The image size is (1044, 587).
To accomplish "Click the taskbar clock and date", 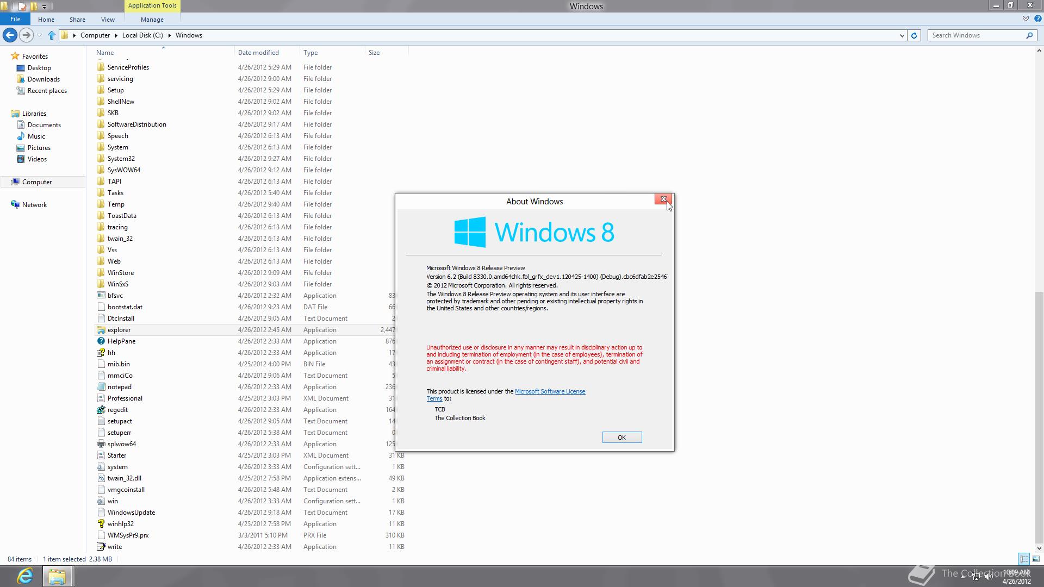I will click(x=1016, y=577).
